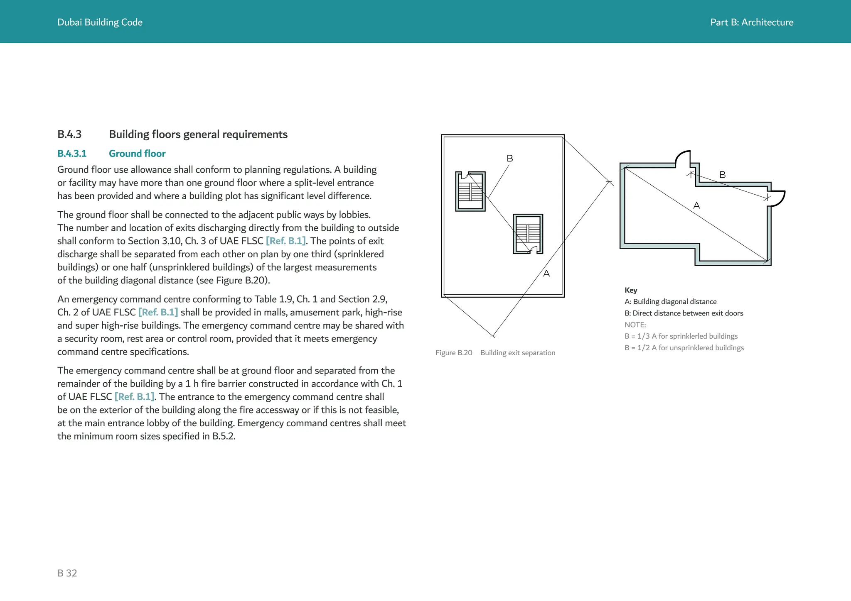Click the Building floors general requirements heading
This screenshot has width=851, height=601.
(198, 134)
